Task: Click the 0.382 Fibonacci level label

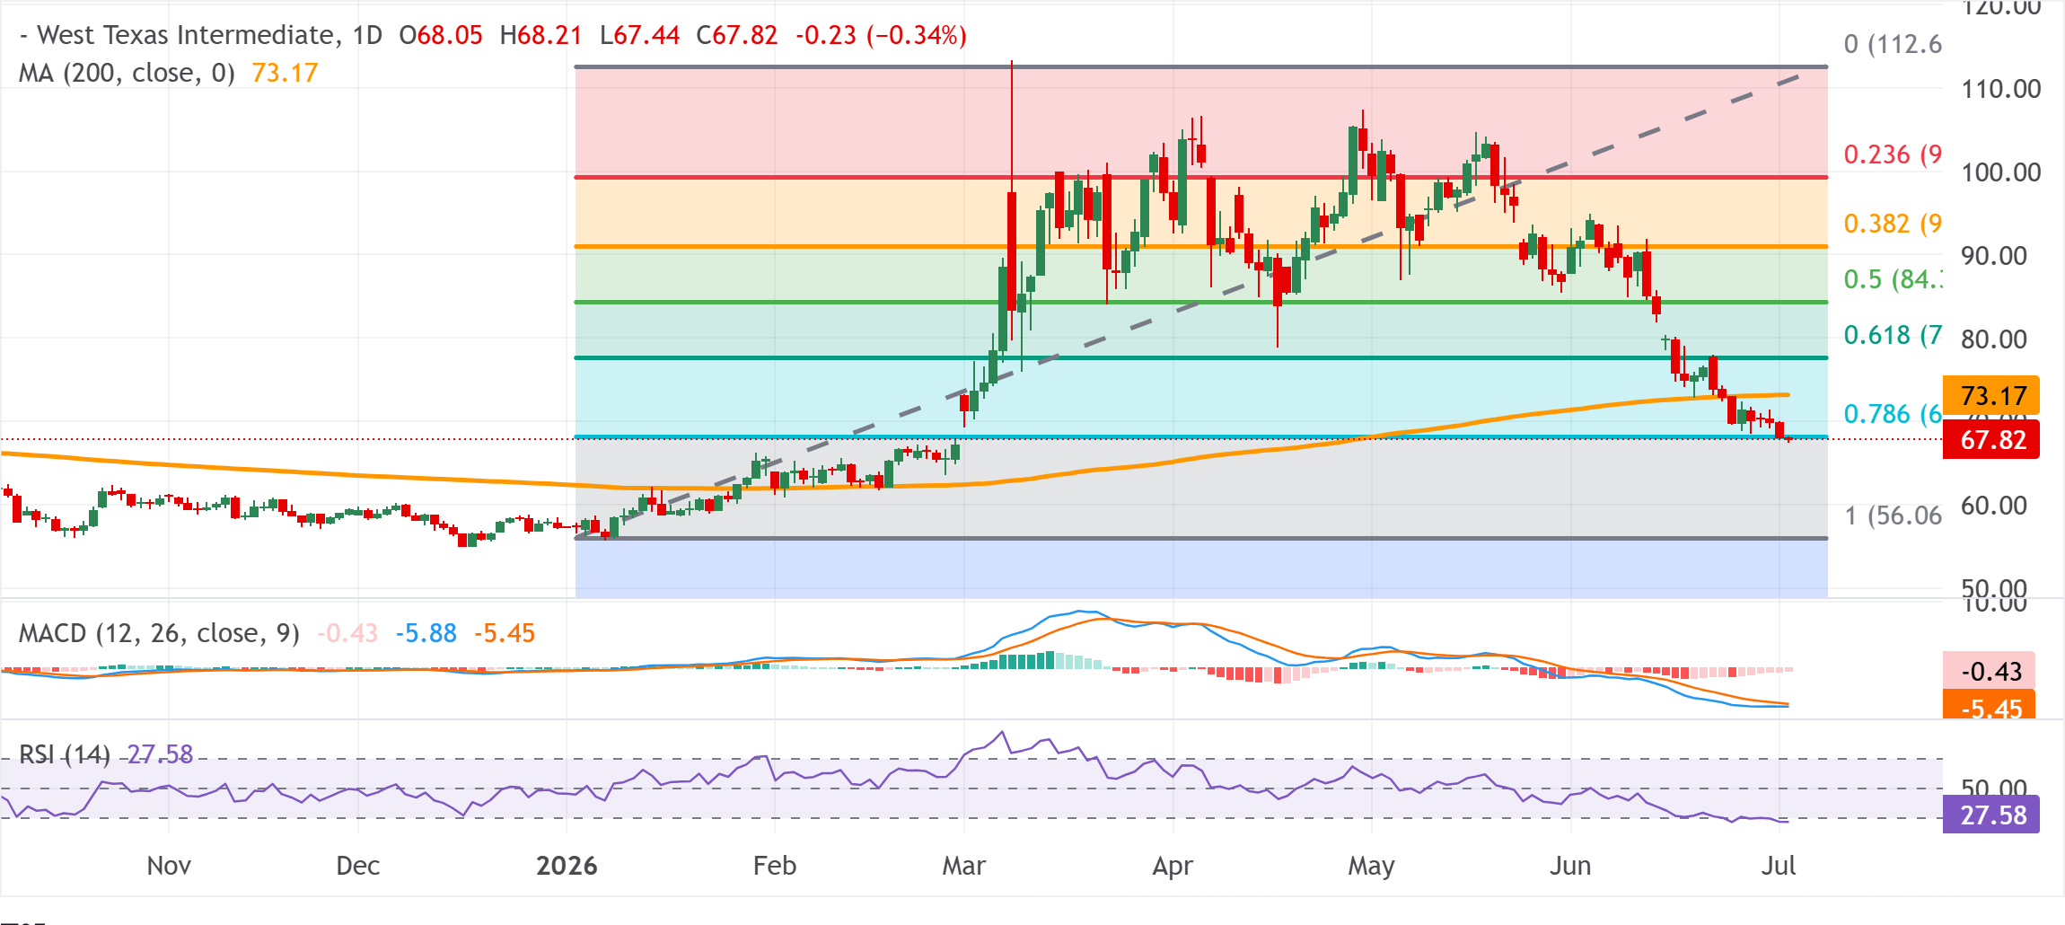Action: coord(1893,224)
